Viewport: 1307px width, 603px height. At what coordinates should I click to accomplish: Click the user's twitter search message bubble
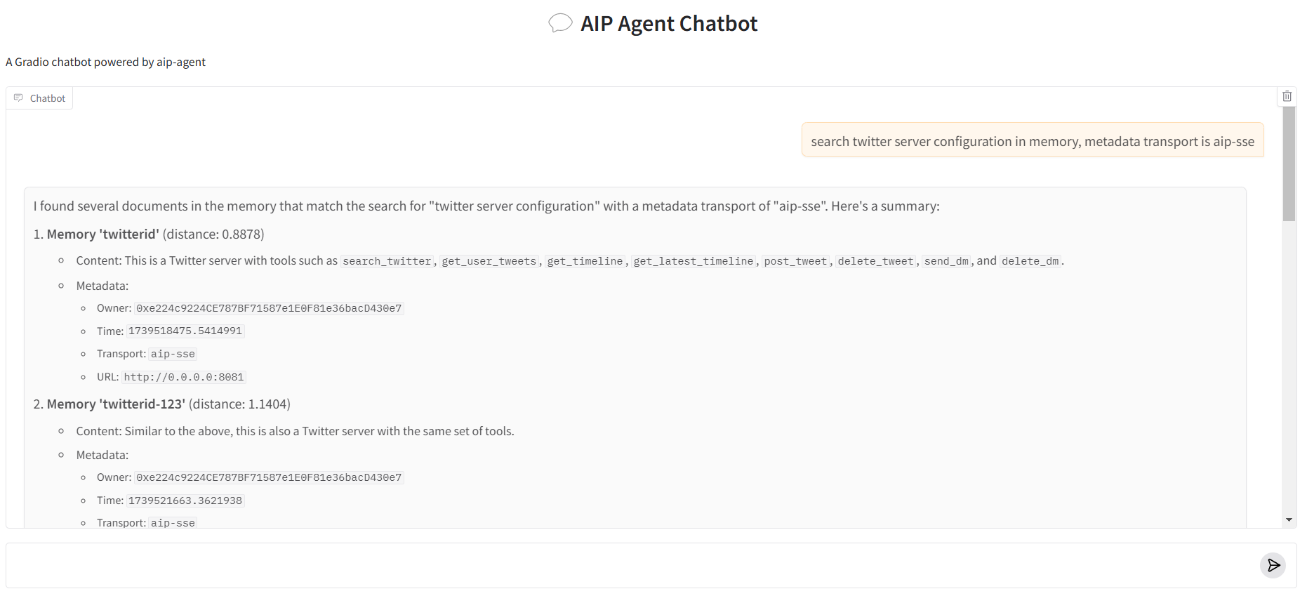[x=1032, y=141]
